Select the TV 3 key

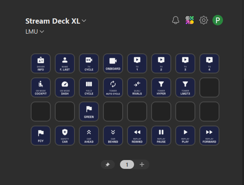coord(185,63)
